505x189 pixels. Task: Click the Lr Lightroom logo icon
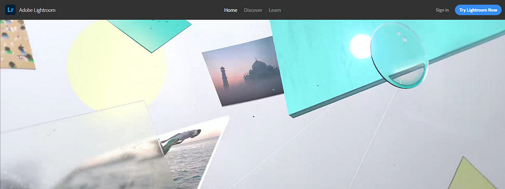click(10, 10)
